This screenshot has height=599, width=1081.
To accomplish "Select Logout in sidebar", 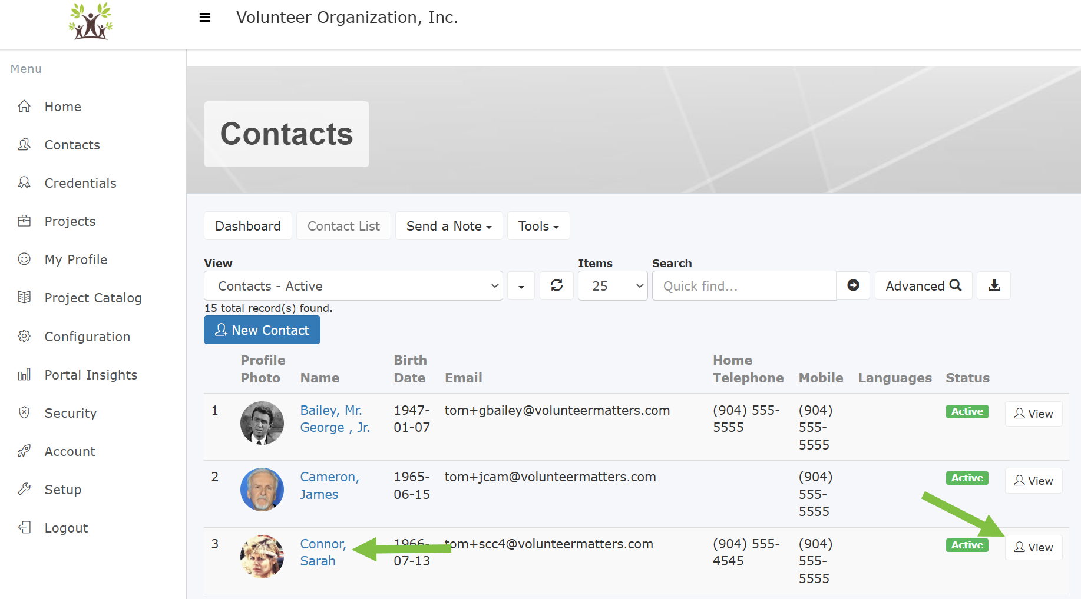I will [x=66, y=528].
